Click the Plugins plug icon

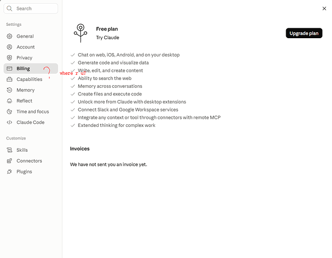click(x=9, y=172)
